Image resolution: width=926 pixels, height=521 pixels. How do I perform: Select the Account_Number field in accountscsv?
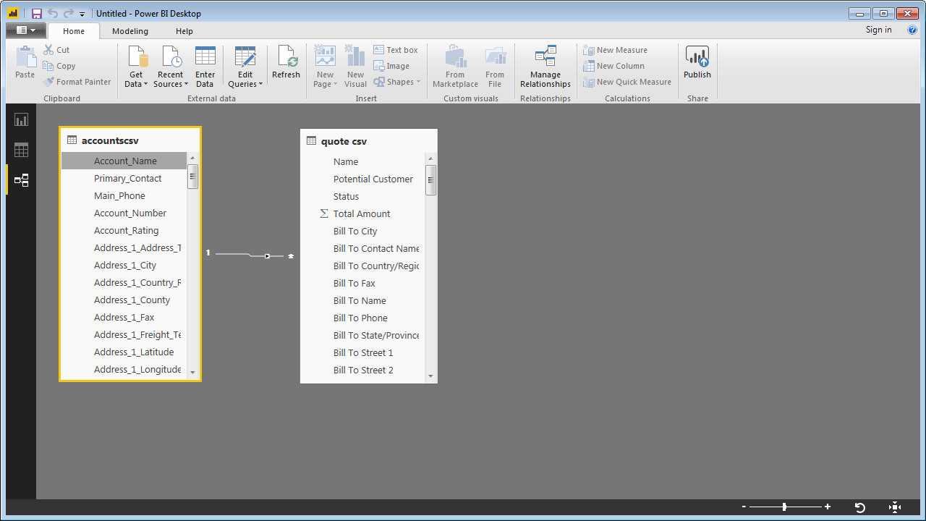click(130, 213)
